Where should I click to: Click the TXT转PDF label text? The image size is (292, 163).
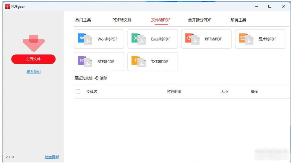pos(159,62)
